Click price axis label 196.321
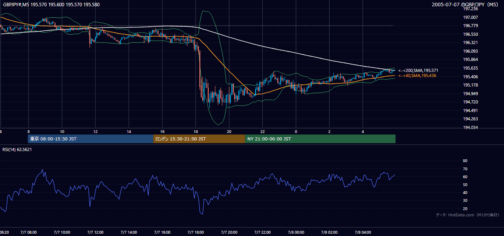The image size is (504, 236). [471, 42]
